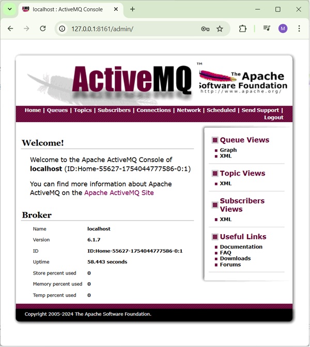Select the localhost : ActiveMQ Console tab

pyautogui.click(x=68, y=9)
